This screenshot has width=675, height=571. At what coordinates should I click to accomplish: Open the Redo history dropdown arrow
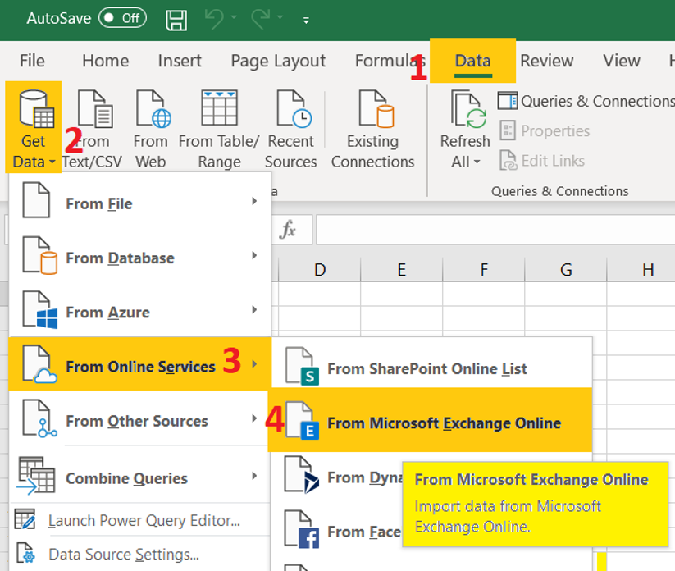click(x=280, y=17)
